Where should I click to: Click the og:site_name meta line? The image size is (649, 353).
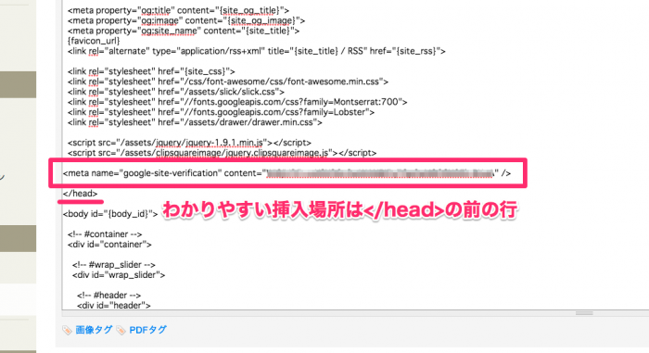click(184, 31)
